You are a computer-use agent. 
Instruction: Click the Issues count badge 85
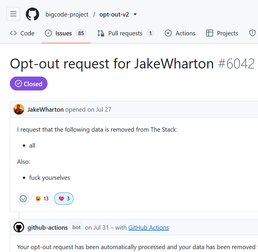point(81,33)
